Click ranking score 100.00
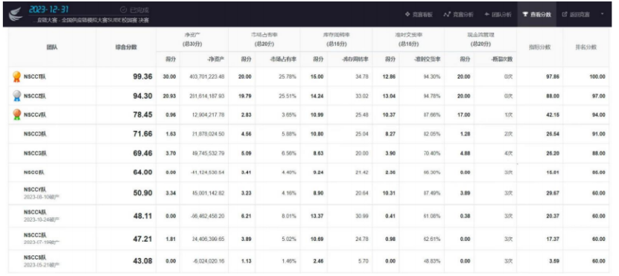Image resolution: width=619 pixels, height=276 pixels. [597, 77]
